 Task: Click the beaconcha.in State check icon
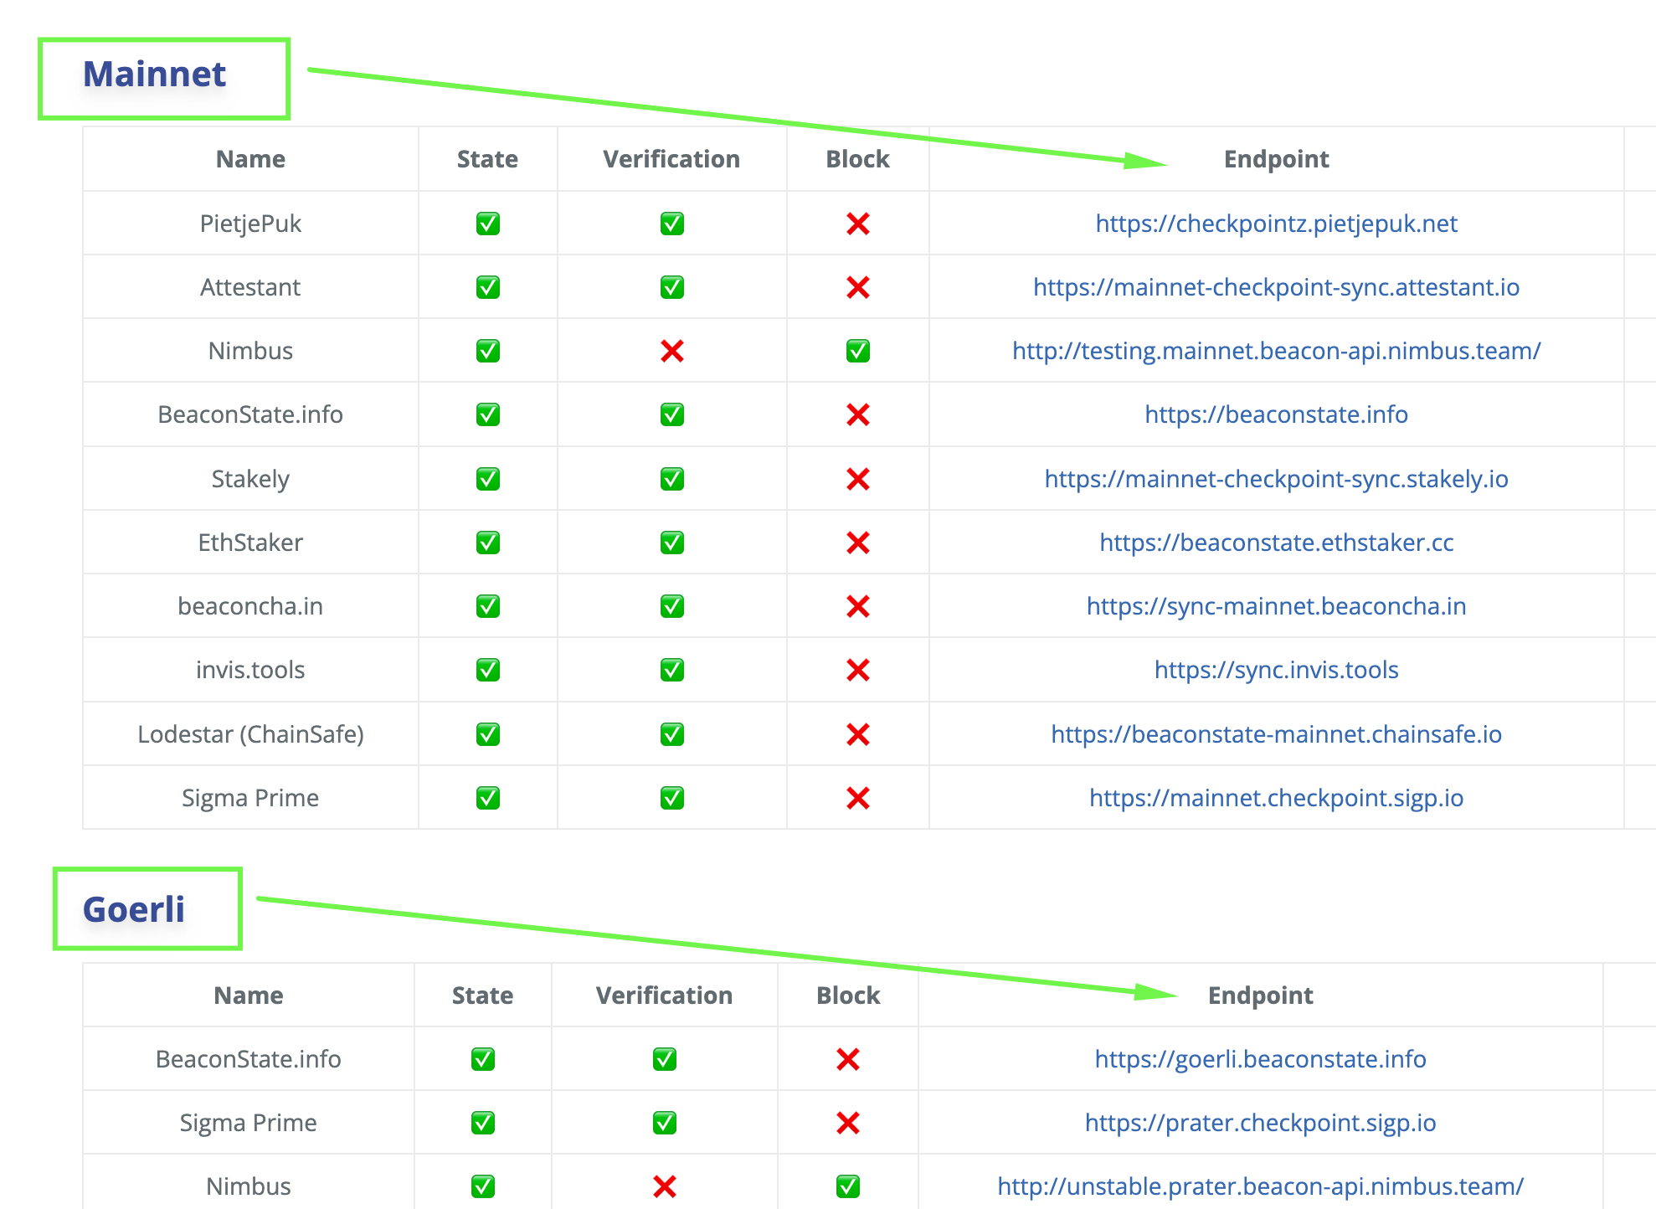coord(488,606)
